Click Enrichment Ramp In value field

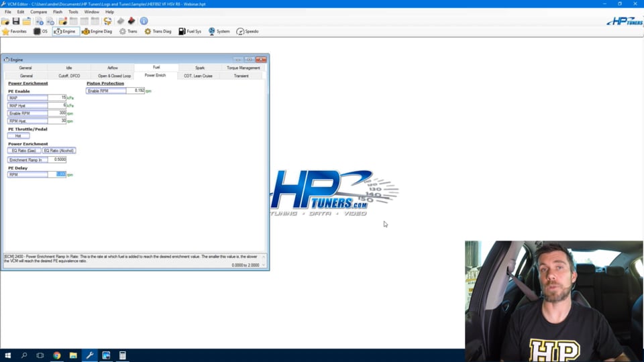pos(57,160)
